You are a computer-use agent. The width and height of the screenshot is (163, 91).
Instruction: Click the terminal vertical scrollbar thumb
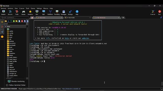pyautogui.click(x=162, y=84)
